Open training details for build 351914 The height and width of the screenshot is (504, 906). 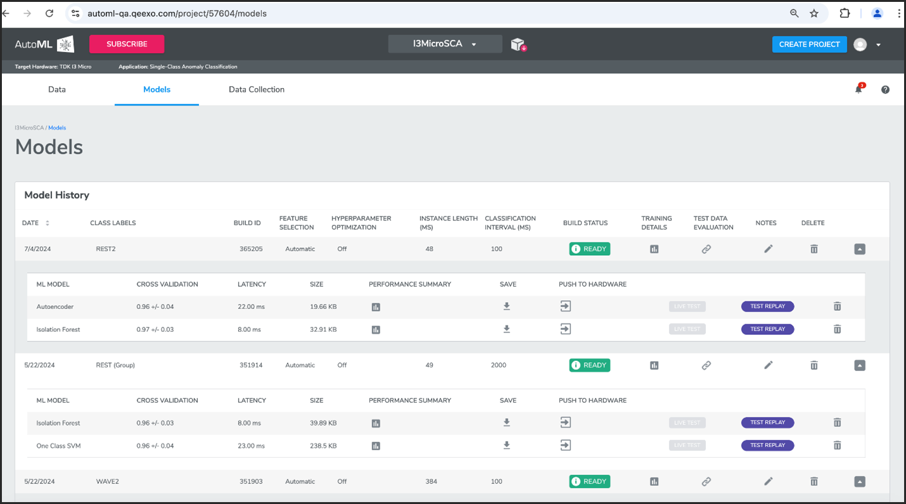[x=654, y=365]
